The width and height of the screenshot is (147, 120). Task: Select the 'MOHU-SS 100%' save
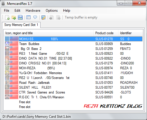(74, 39)
